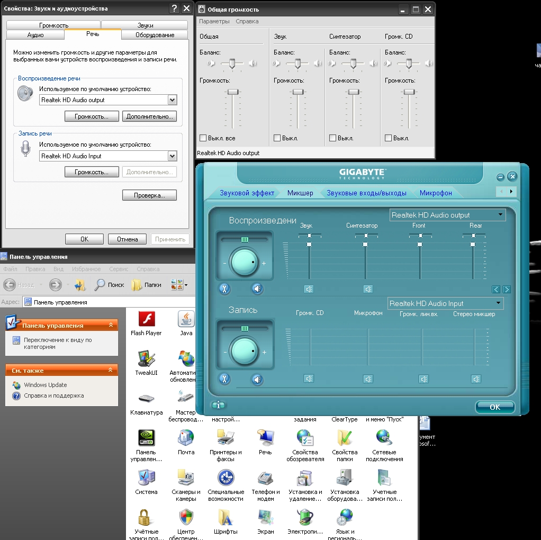
Task: Open the Система icon
Action: point(146,478)
